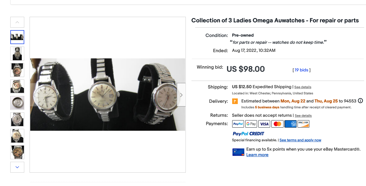Click the PayPal payment icon

click(x=238, y=124)
